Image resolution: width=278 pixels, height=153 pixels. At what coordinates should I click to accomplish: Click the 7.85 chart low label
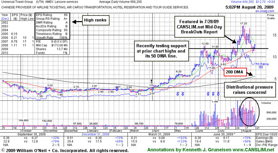212,68
